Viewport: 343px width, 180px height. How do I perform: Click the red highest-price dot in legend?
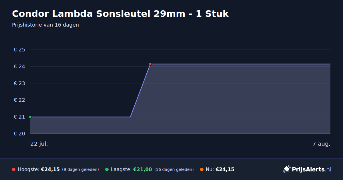(14, 169)
